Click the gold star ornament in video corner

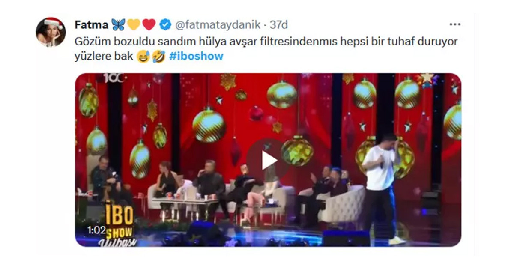click(427, 78)
